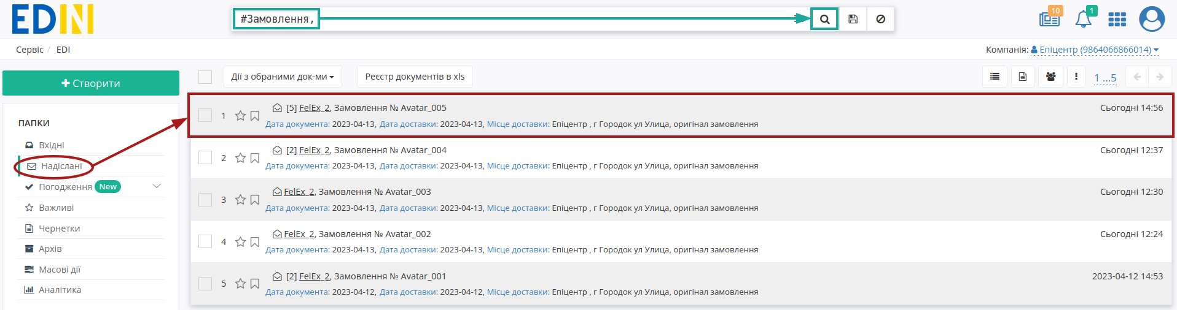This screenshot has width=1177, height=310.
Task: Bookmark the Avatar_003 order
Action: click(x=255, y=200)
